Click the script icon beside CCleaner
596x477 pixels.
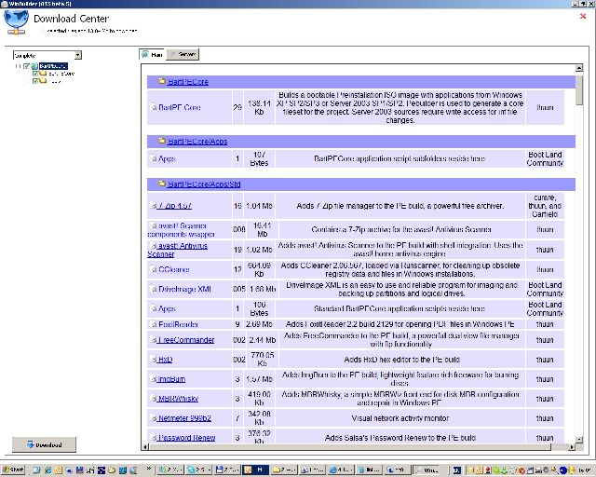point(154,269)
